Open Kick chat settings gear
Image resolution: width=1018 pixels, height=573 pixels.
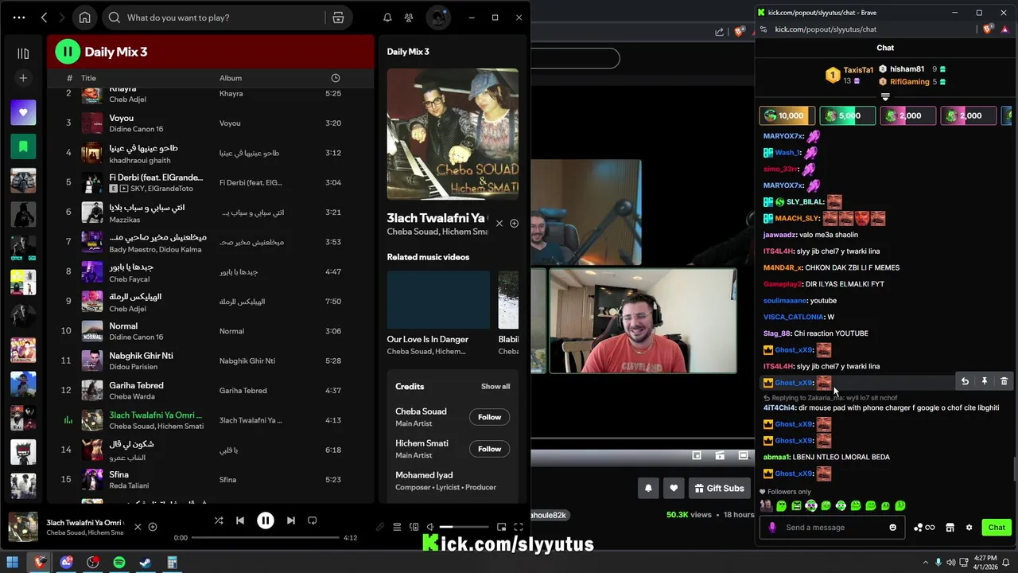coord(969,527)
